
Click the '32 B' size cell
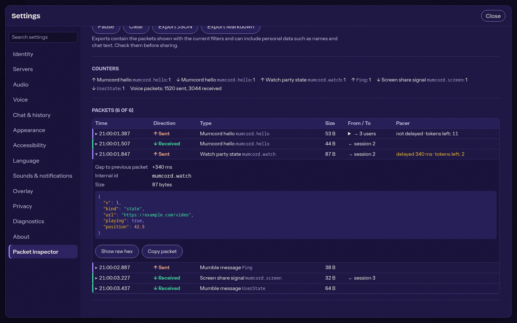click(x=330, y=278)
